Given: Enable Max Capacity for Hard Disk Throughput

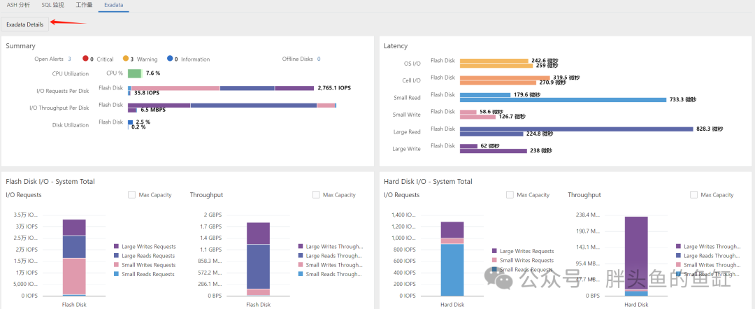Looking at the screenshot, I should point(693,195).
